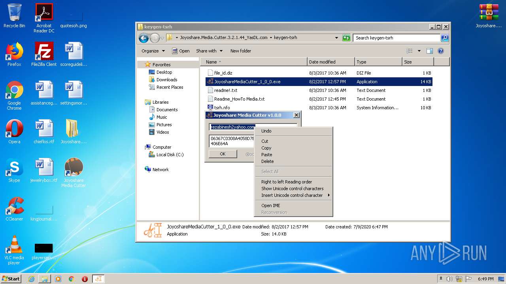Click Open toolbar button
Viewport: 506px width, 284px height.
[181, 51]
